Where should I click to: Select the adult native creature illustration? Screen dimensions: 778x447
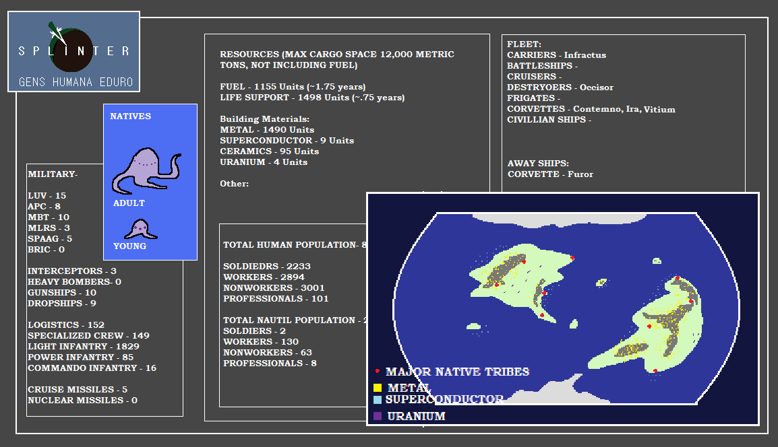click(x=144, y=171)
